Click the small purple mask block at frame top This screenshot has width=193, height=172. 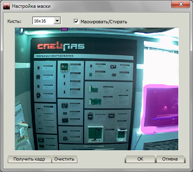pyautogui.click(x=64, y=29)
